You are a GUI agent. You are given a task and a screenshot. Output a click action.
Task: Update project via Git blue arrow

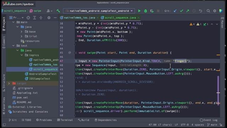pyautogui.click(x=175, y=11)
